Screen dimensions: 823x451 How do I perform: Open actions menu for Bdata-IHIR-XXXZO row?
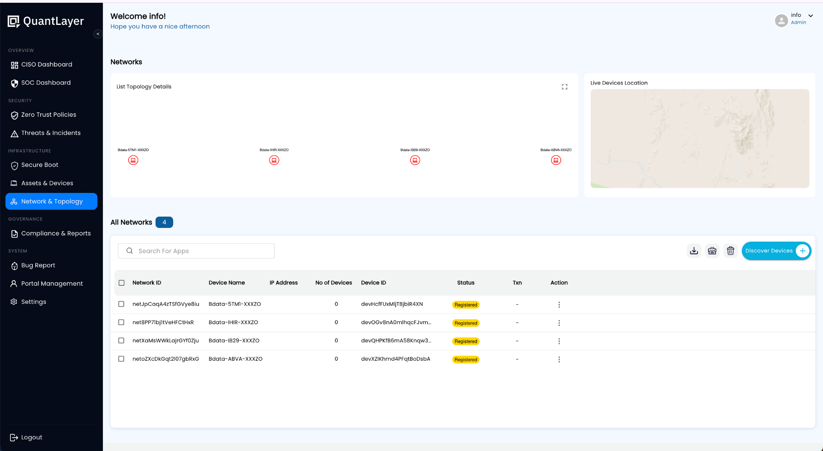point(559,323)
